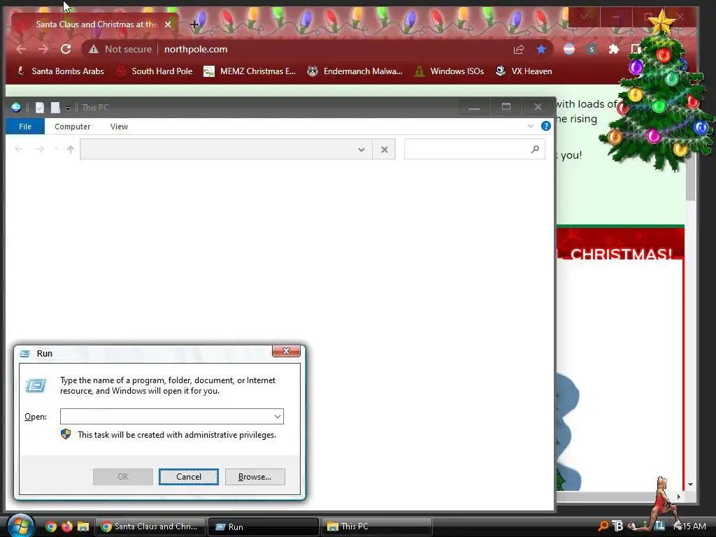Launch Chrome from the quick launch bar
The width and height of the screenshot is (716, 537).
point(50,527)
